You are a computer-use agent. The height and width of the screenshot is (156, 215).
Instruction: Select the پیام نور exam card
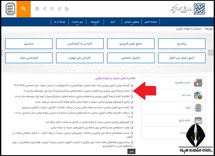point(182,44)
